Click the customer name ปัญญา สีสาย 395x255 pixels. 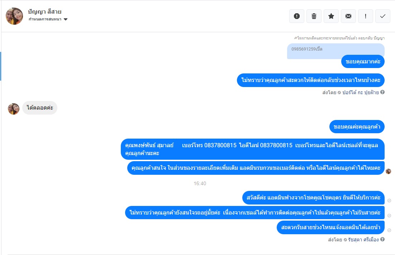tap(45, 11)
